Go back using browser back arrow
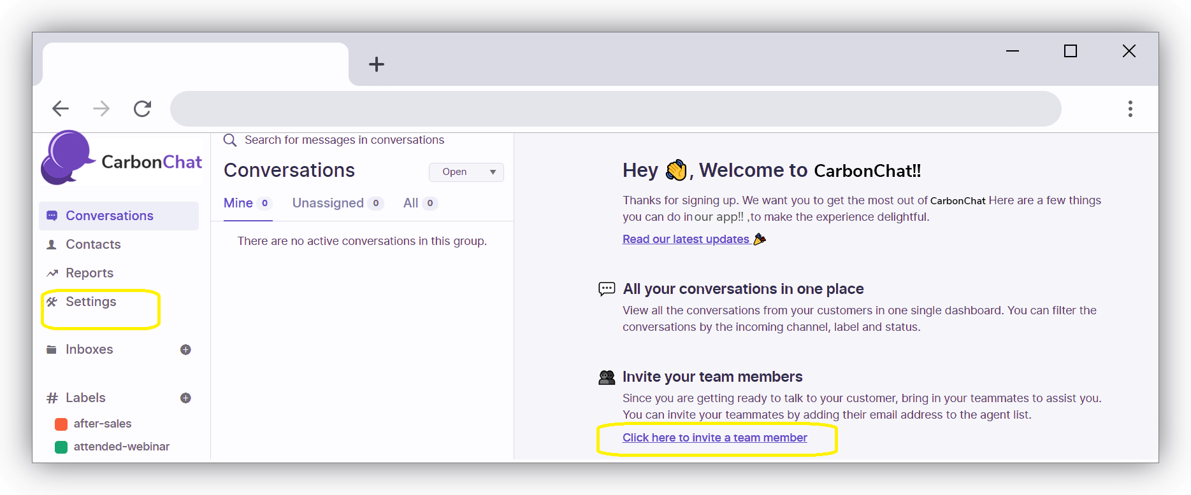 pyautogui.click(x=61, y=109)
